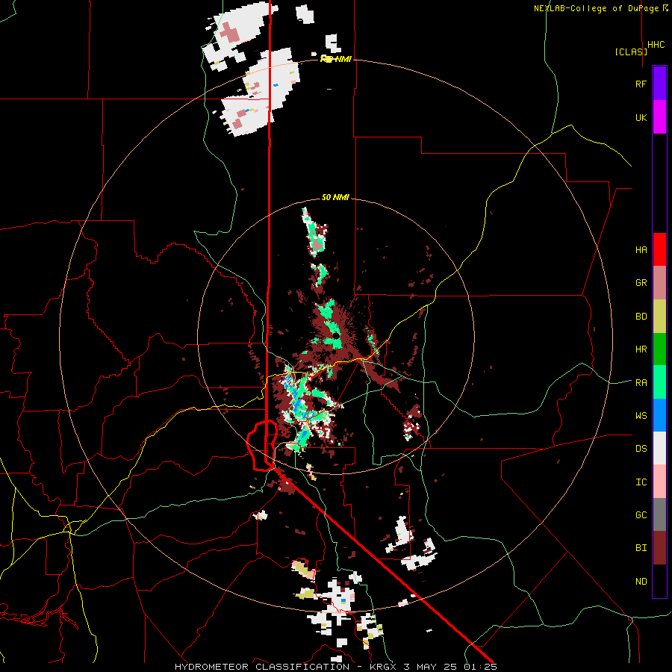Click the "WS" legend label

click(641, 416)
